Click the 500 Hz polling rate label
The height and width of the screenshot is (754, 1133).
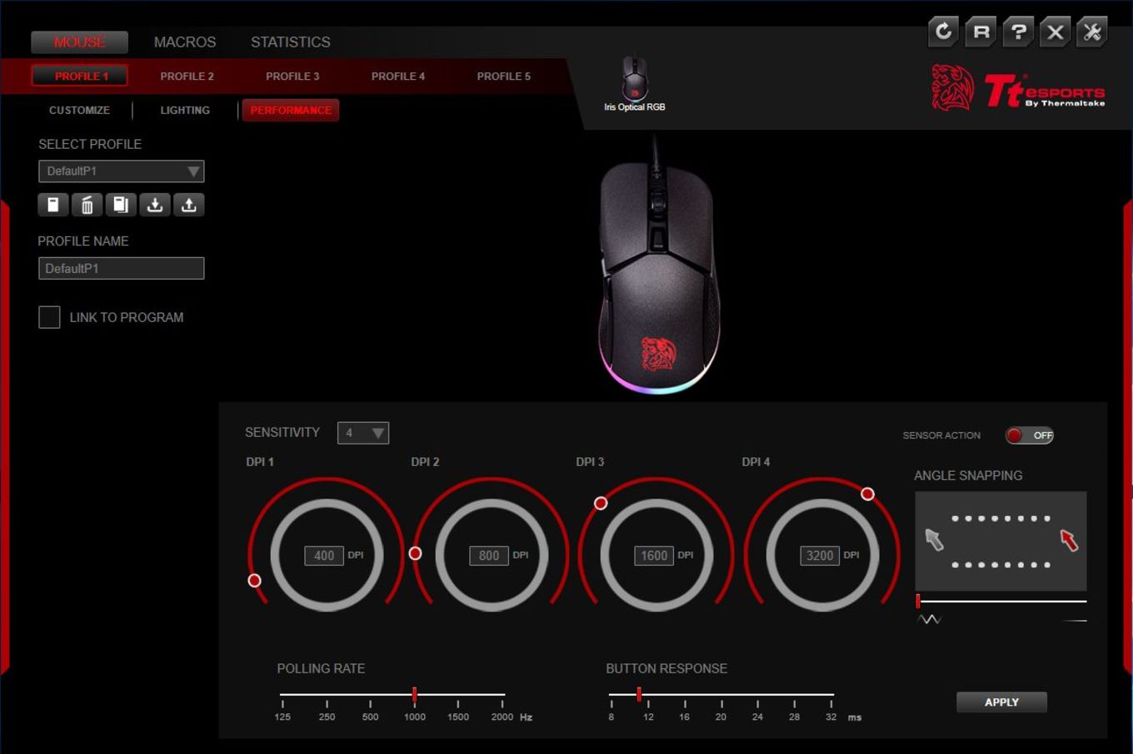click(371, 717)
